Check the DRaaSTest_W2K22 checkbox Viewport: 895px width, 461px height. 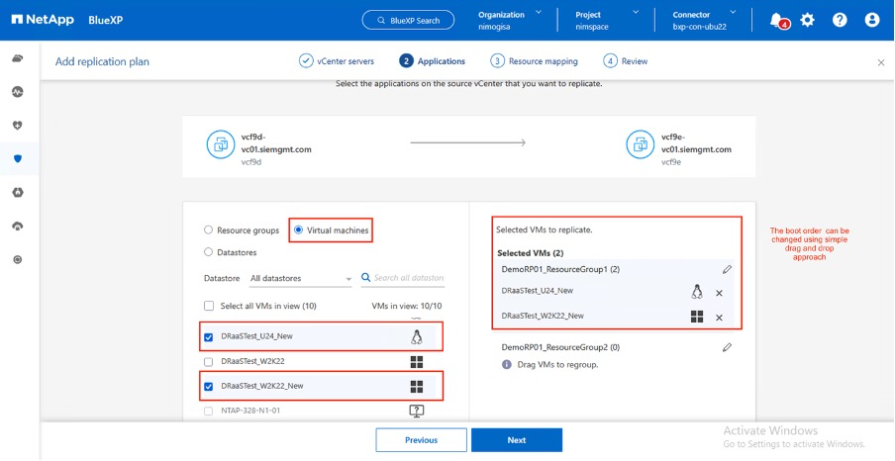pos(208,362)
